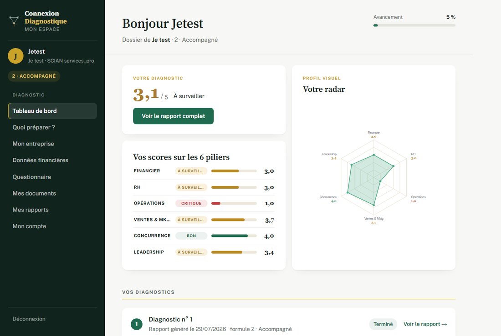Image resolution: width=501 pixels, height=336 pixels.
Task: Click the À surveiller status text
Action: tap(189, 96)
